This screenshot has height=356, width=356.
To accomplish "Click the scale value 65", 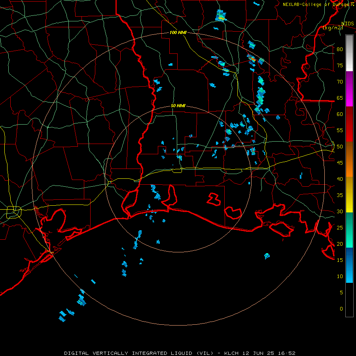I will pyautogui.click(x=340, y=98).
